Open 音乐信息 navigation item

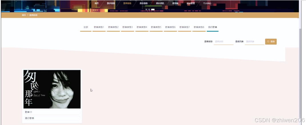144,3
